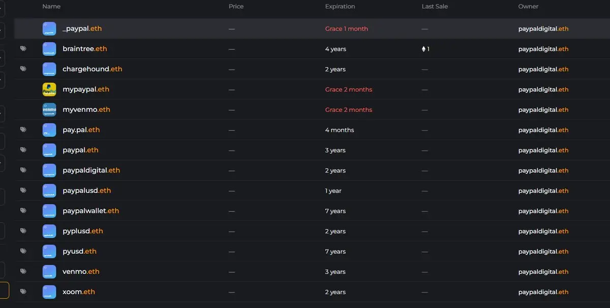Open paypaldigital.eth in the Name column
Screen dimensions: 610x308
(91, 170)
